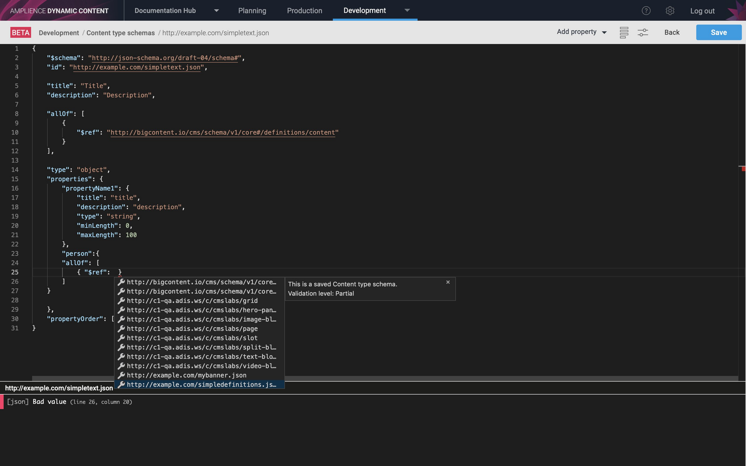The width and height of the screenshot is (746, 466).
Task: Go to Development breadcrumb
Action: click(59, 33)
